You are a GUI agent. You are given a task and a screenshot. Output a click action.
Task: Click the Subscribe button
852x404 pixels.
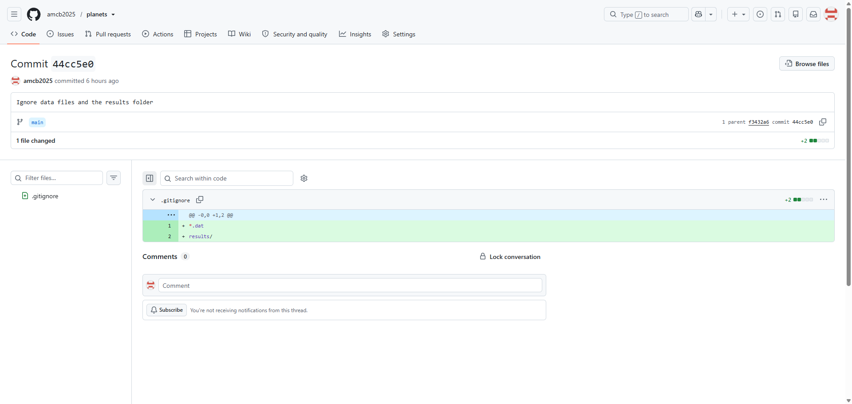click(166, 310)
